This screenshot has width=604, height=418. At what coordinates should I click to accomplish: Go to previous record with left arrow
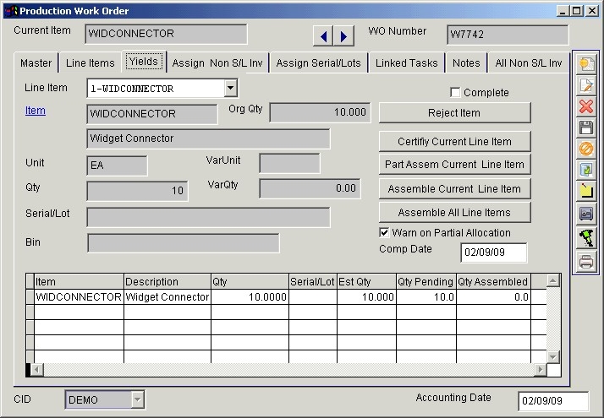pos(323,35)
